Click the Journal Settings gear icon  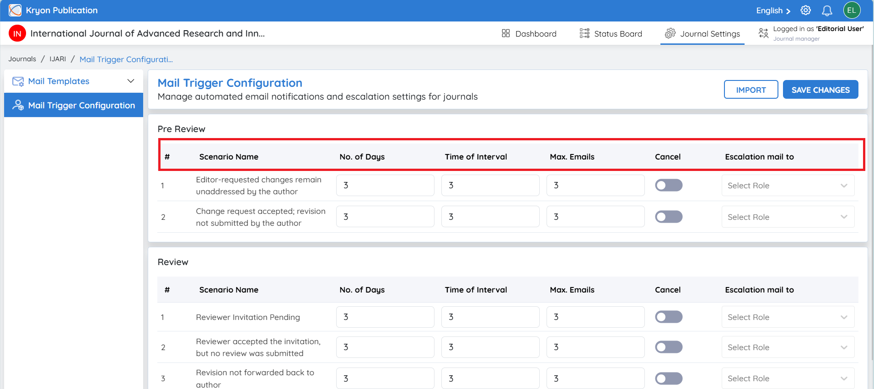[670, 33]
